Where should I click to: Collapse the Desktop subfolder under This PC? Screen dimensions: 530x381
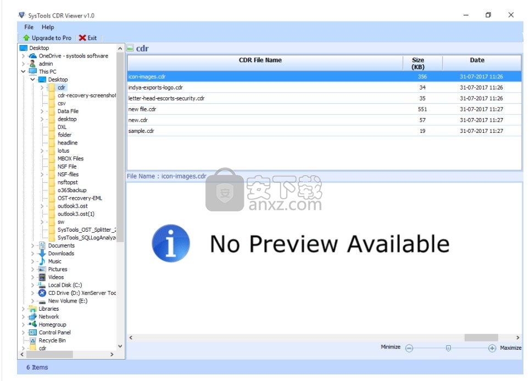pos(32,80)
